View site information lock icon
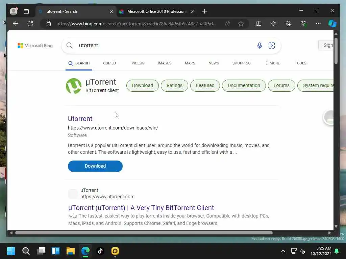The height and width of the screenshot is (259, 346). click(49, 24)
